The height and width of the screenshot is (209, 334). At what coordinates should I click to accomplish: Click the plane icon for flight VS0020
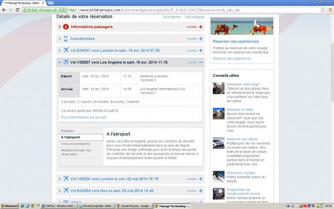coord(66,179)
